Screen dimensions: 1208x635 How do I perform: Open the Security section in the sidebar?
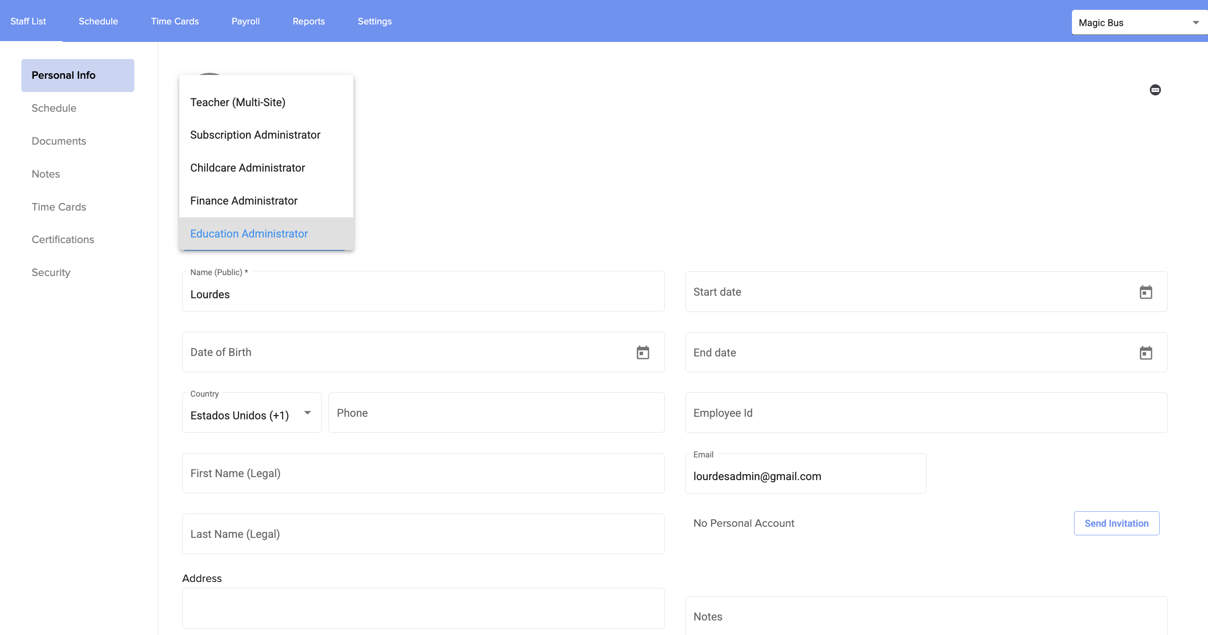point(50,273)
